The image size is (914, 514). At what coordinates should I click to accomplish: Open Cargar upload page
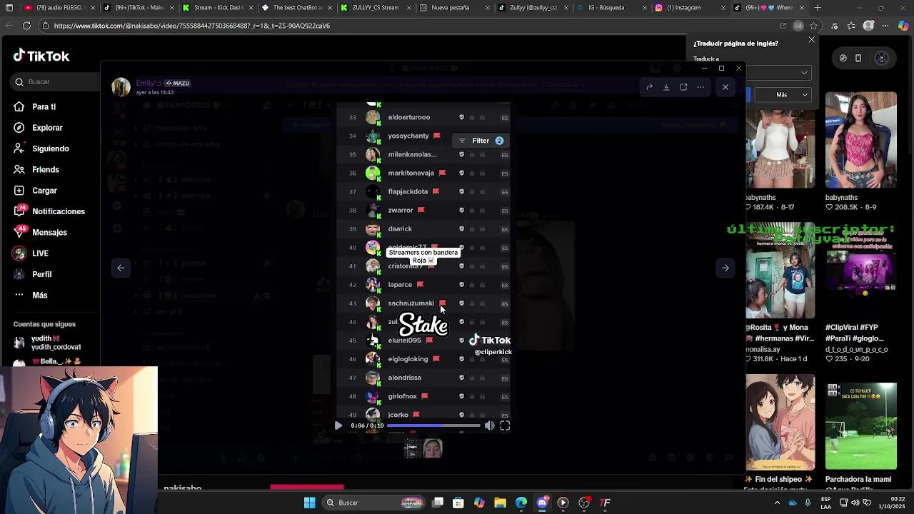[44, 191]
